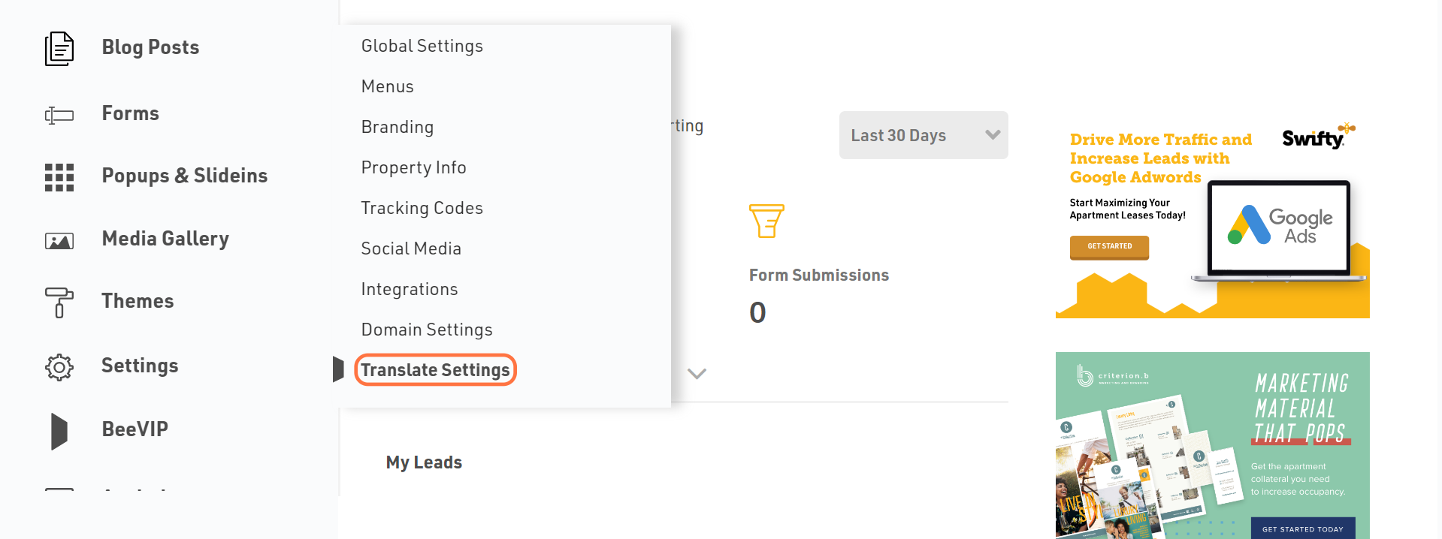Select Tracking Codes in the submenu
This screenshot has height=539, width=1442.
point(422,208)
